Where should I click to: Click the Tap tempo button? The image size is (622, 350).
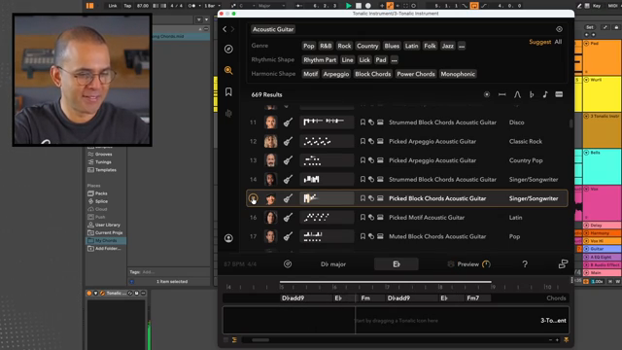pyautogui.click(x=127, y=6)
